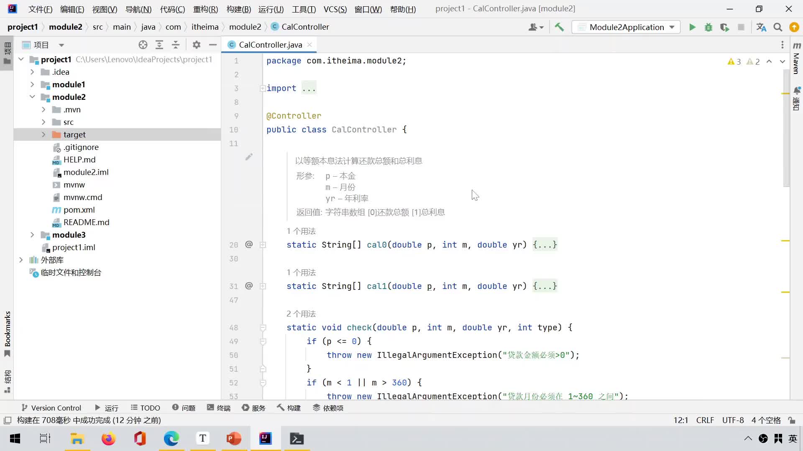The image size is (803, 451).
Task: Open the 构建(B) menu
Action: pyautogui.click(x=238, y=9)
